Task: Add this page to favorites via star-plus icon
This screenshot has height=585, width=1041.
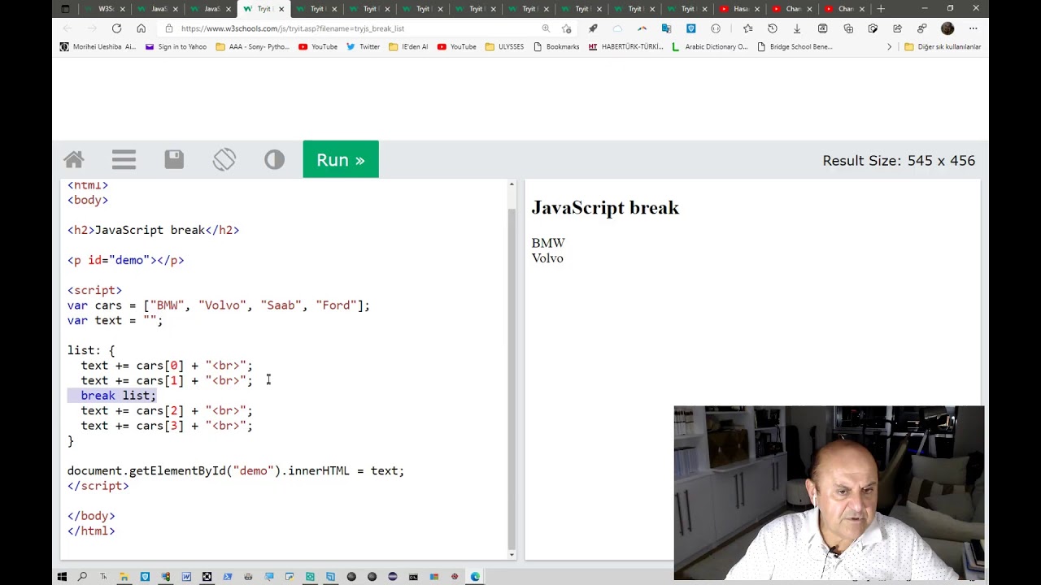Action: tap(567, 28)
